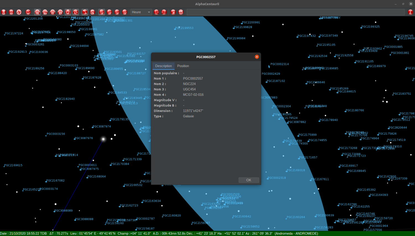Step time backward with the '←T' icon
Screen dimensions: 415x236
pyautogui.click(x=164, y=12)
